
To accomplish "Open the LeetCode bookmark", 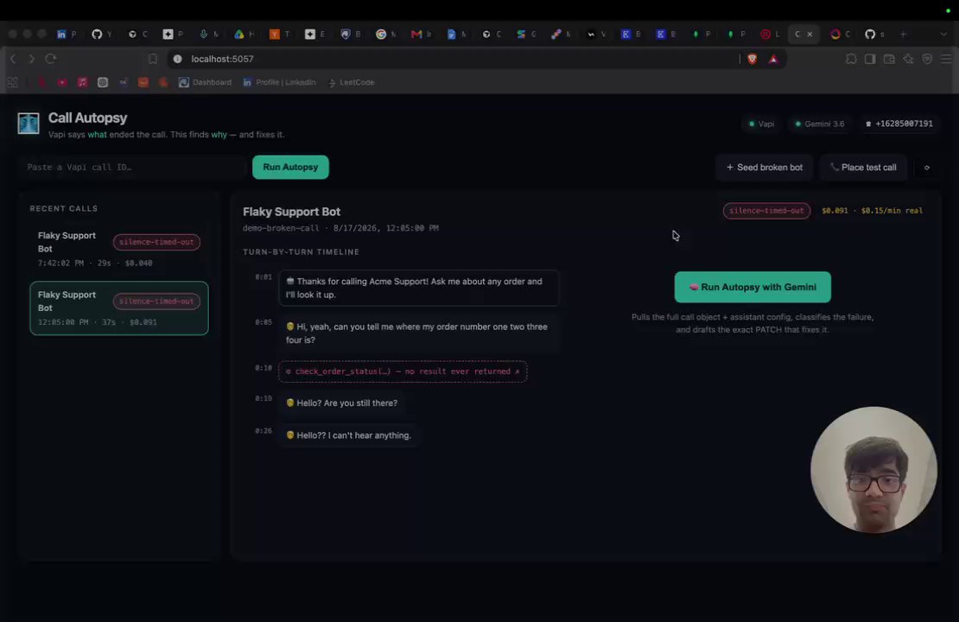I will tap(351, 82).
